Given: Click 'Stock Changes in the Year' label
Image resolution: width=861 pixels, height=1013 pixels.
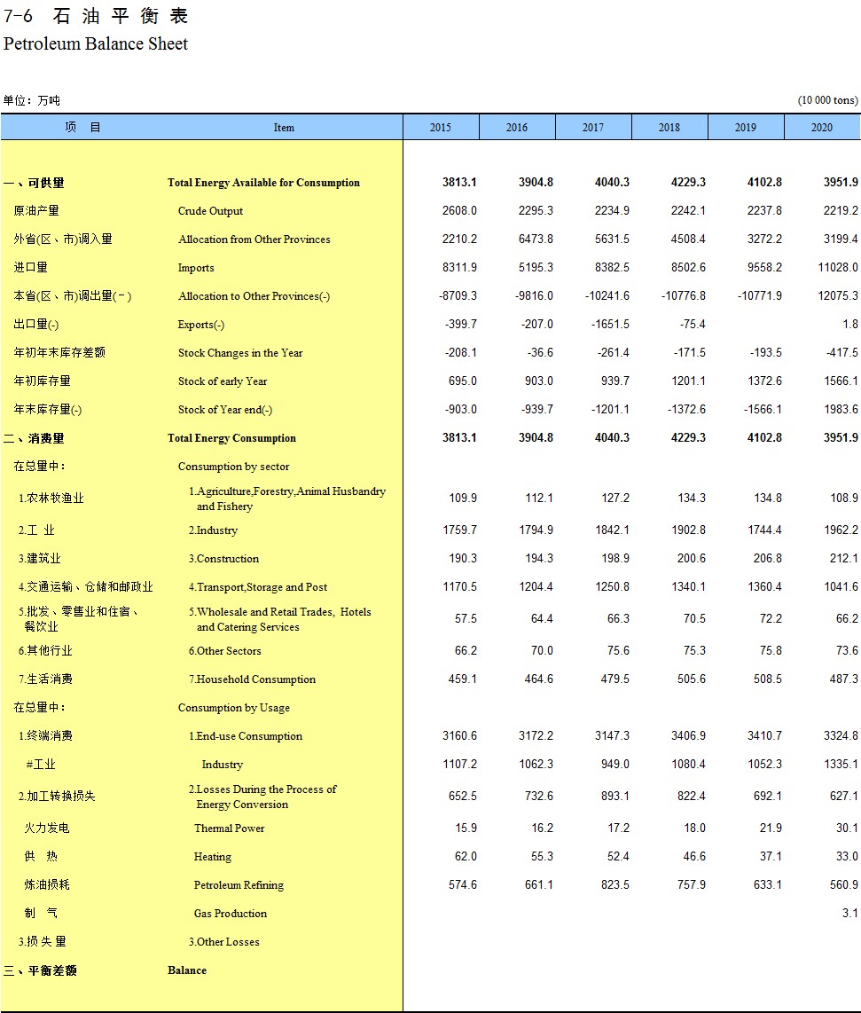Looking at the screenshot, I should pos(240,353).
